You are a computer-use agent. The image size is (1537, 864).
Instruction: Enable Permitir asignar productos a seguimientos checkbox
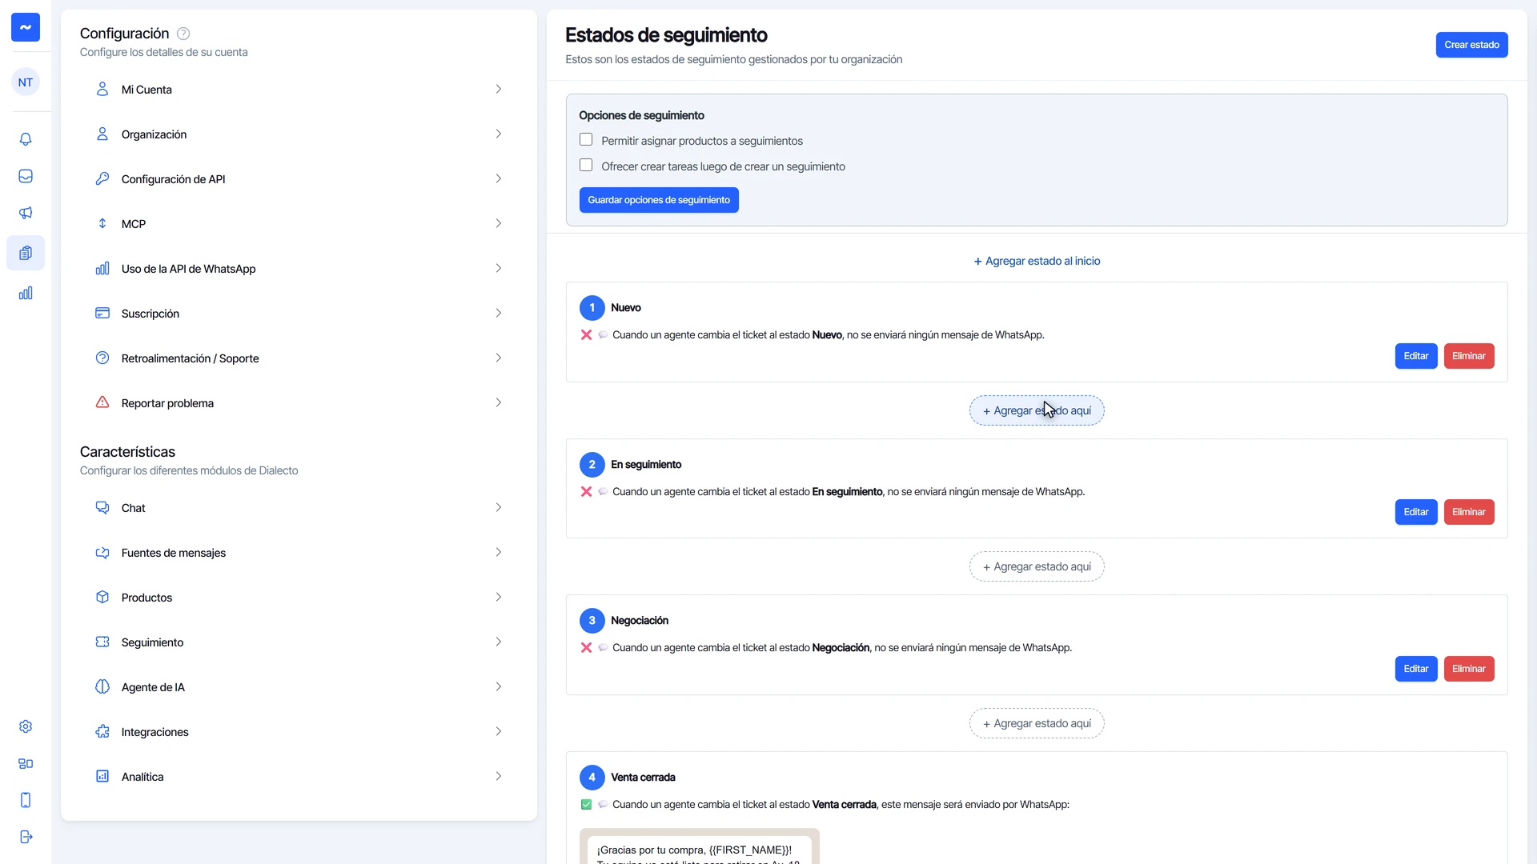(586, 140)
